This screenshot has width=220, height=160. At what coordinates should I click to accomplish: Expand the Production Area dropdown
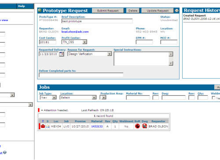(104, 97)
